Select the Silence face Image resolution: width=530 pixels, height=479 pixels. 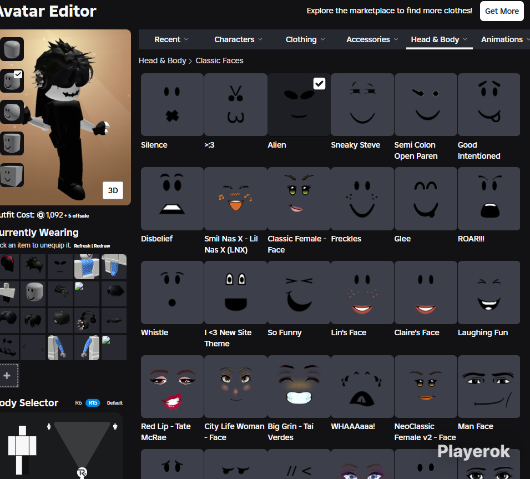pos(172,105)
